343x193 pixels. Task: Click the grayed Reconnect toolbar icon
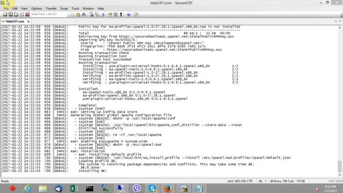(x=21, y=14)
